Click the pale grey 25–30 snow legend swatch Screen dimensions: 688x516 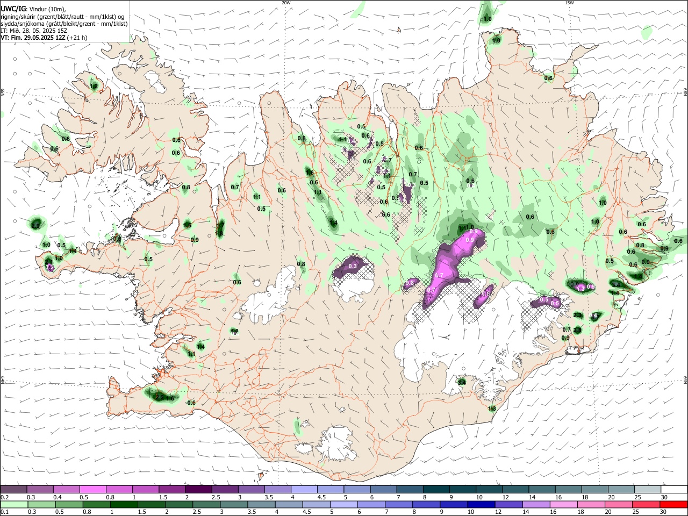648,490
